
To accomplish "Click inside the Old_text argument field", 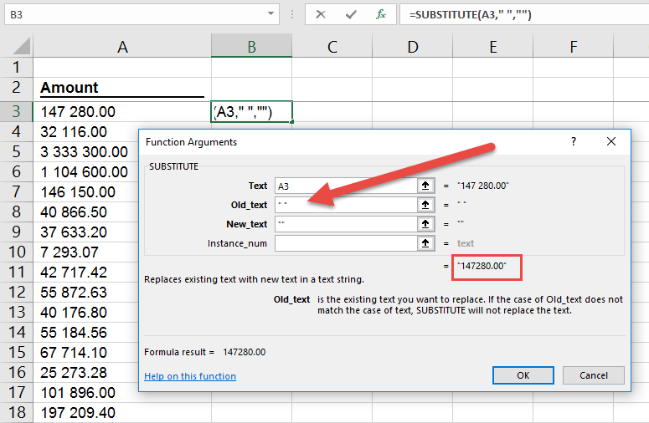I will 343,205.
